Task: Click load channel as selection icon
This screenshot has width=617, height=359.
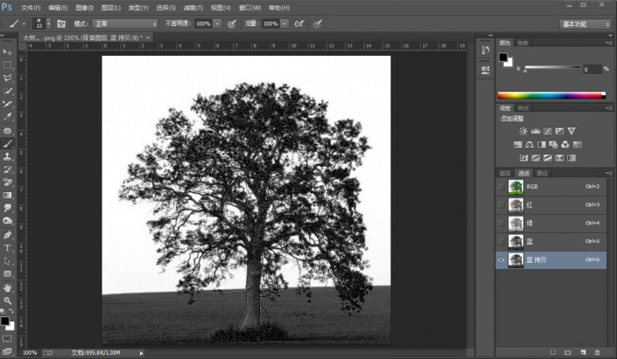Action: tap(553, 351)
